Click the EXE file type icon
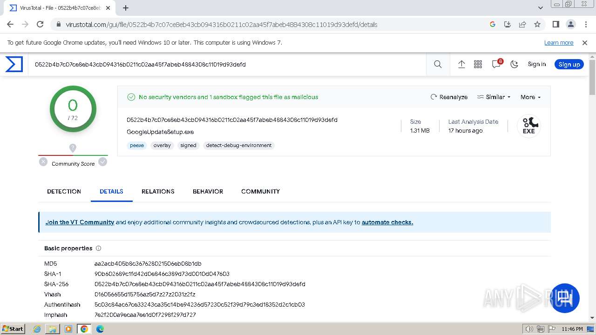 pyautogui.click(x=529, y=126)
